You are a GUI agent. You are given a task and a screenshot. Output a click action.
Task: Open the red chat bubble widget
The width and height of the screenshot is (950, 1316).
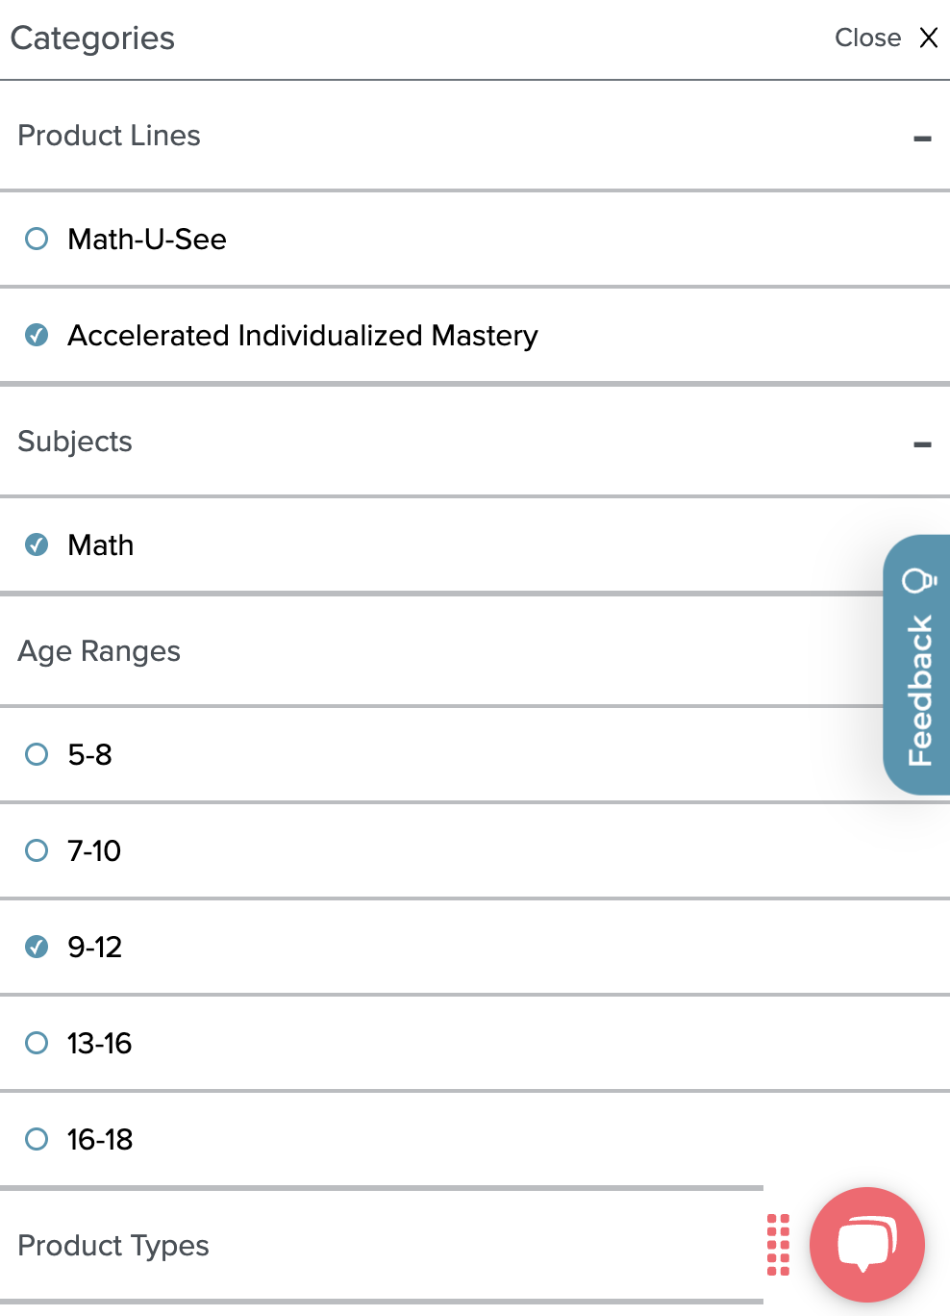tap(867, 1244)
